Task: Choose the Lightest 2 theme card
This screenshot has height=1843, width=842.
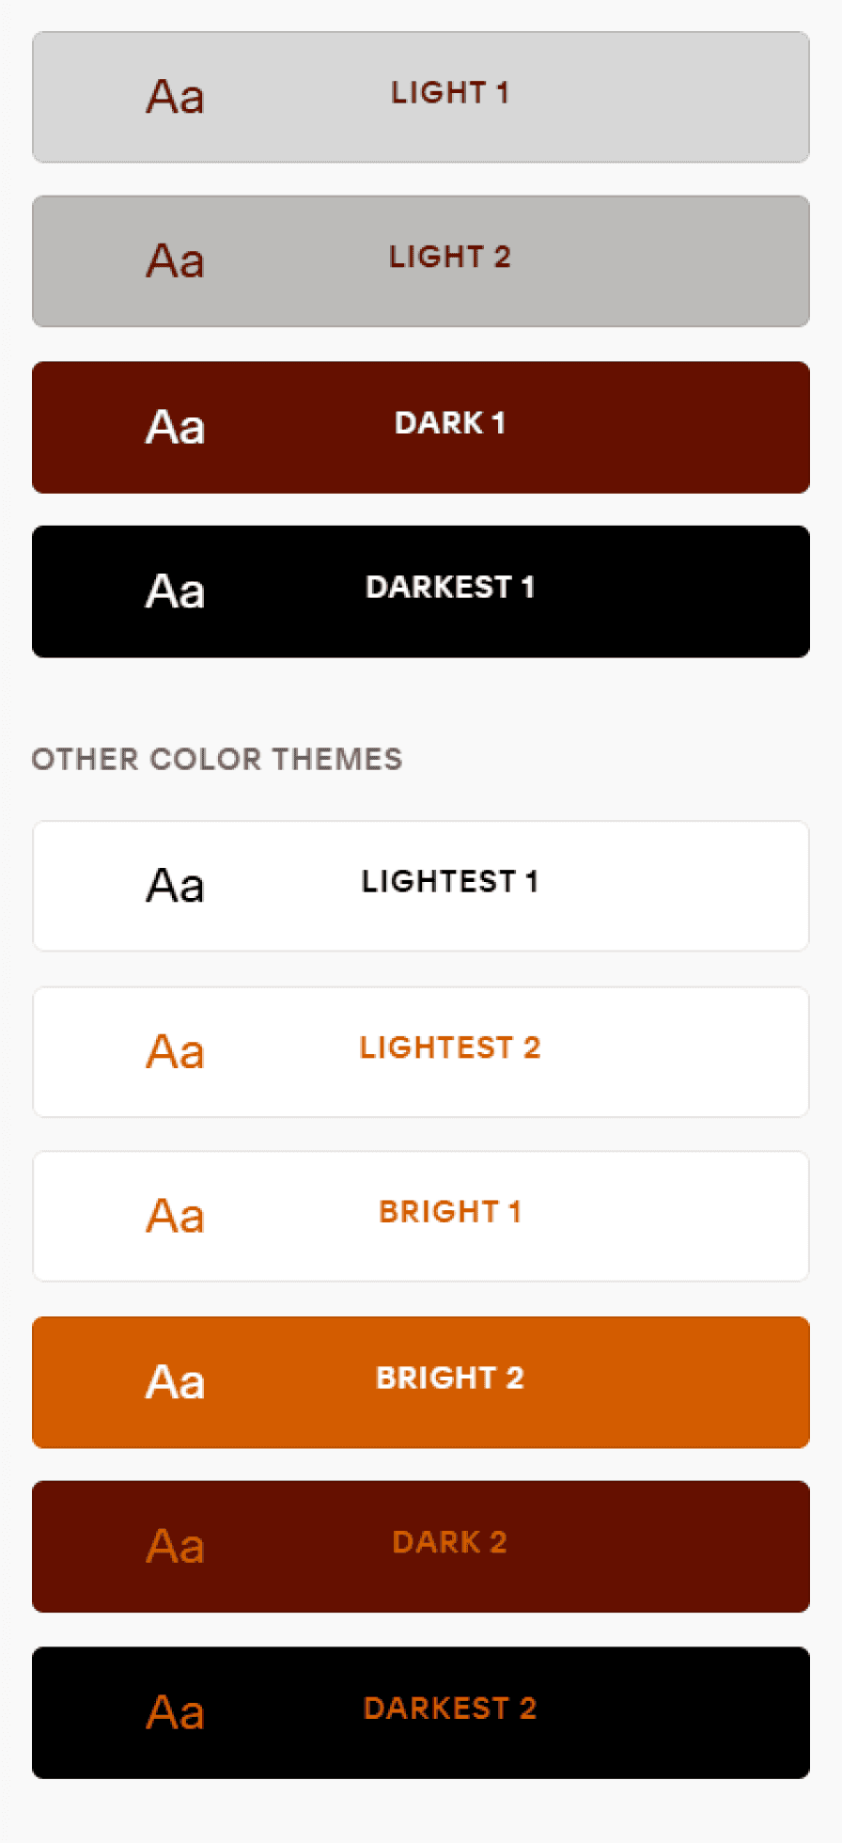Action: click(421, 1051)
